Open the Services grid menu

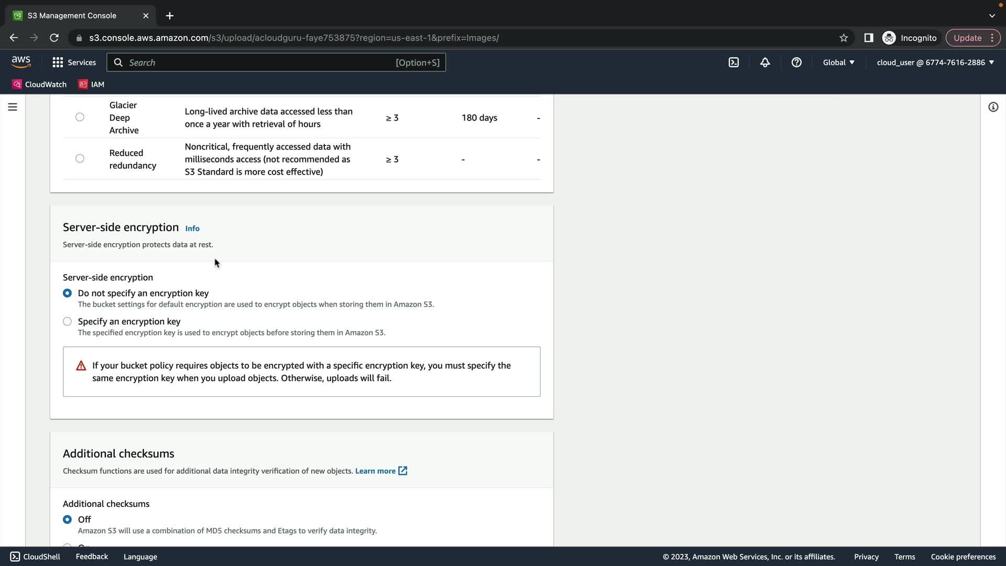pos(74,62)
